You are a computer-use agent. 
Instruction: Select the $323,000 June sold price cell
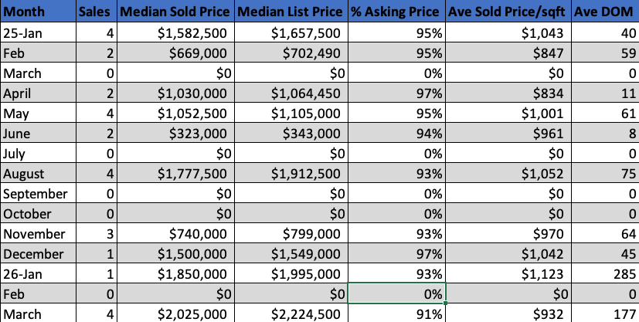[174, 133]
